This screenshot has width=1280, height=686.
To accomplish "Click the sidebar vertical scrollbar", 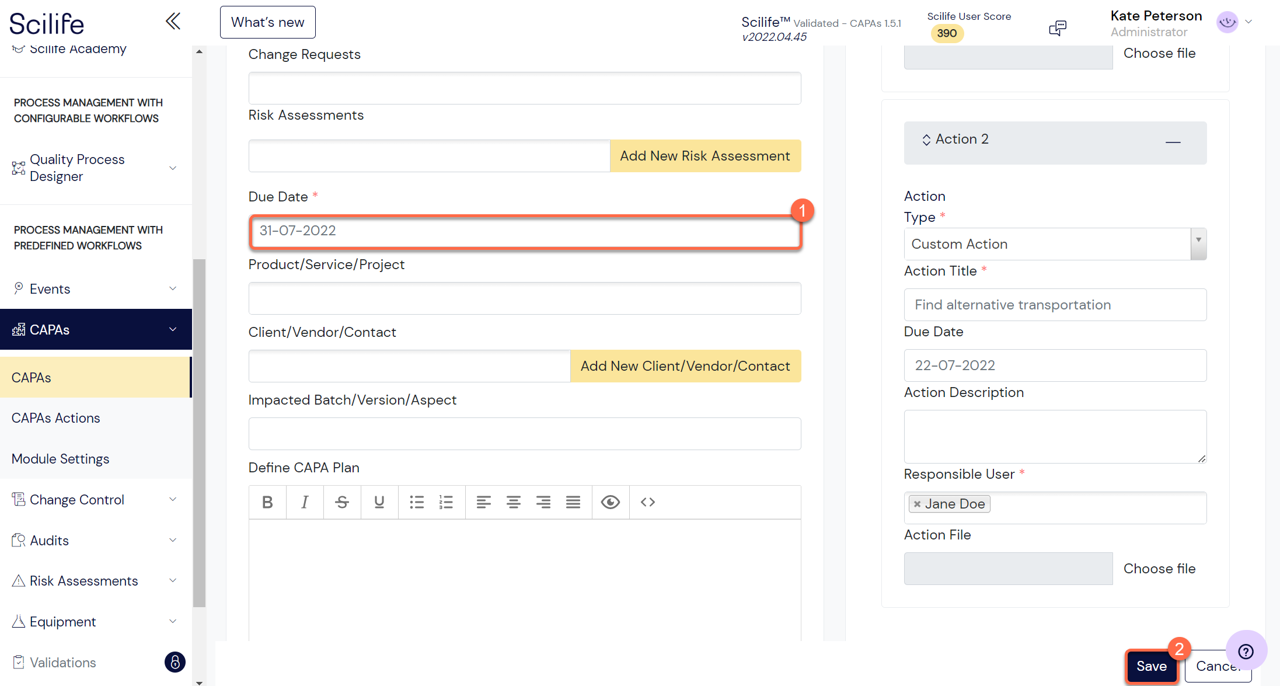I will pyautogui.click(x=199, y=432).
